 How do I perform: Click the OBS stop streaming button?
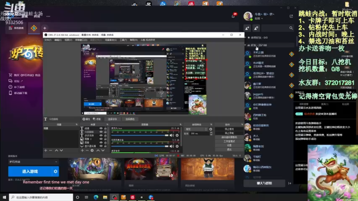[229, 129]
